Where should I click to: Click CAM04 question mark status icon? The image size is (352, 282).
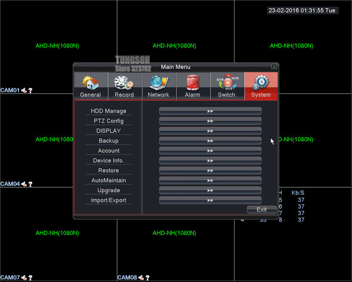[x=30, y=184]
